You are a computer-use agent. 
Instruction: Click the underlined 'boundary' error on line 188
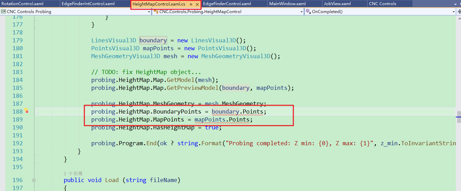click(x=225, y=112)
